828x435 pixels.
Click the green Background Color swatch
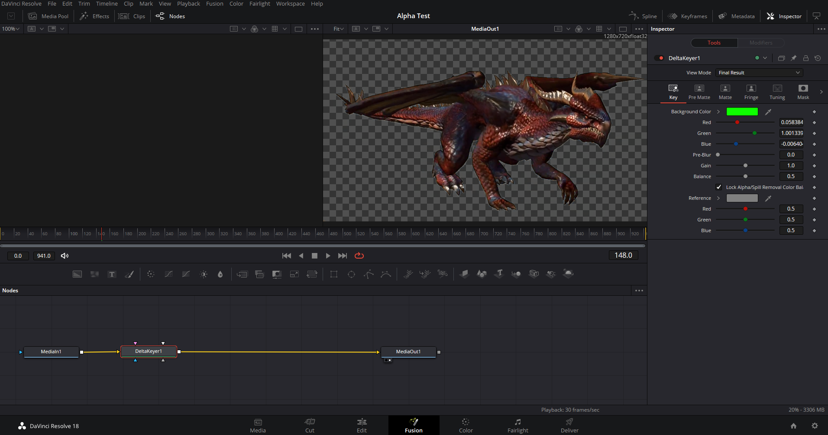coord(742,112)
